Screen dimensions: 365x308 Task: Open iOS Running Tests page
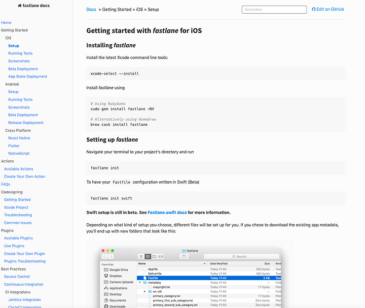(20, 53)
